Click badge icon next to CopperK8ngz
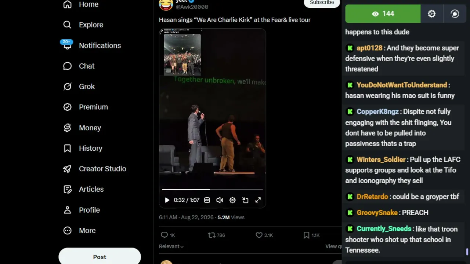The width and height of the screenshot is (470, 264). pos(350,112)
